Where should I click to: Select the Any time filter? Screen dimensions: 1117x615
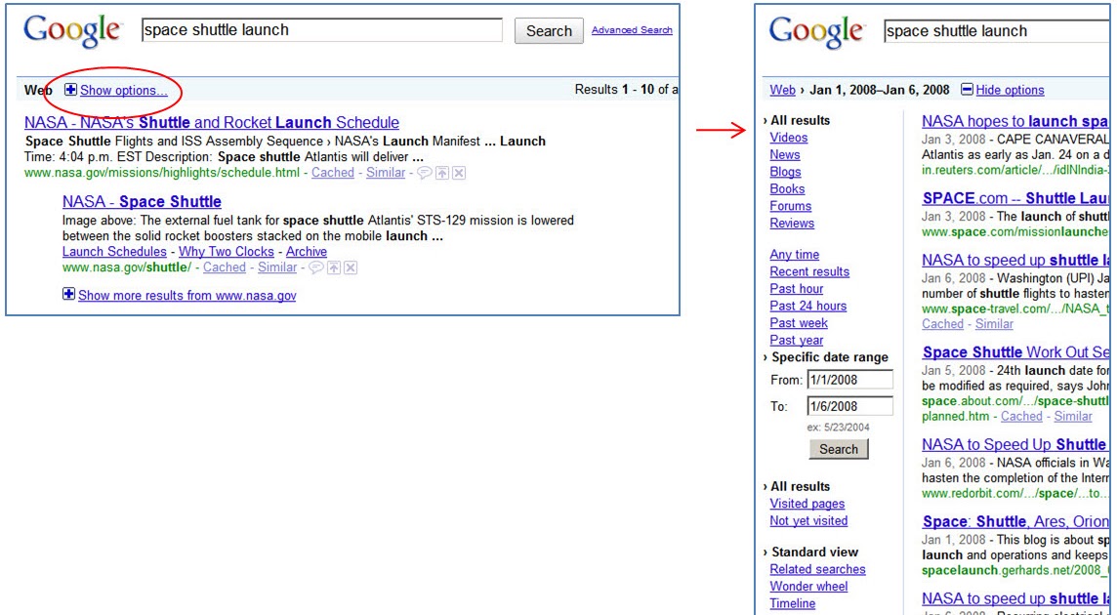point(794,255)
